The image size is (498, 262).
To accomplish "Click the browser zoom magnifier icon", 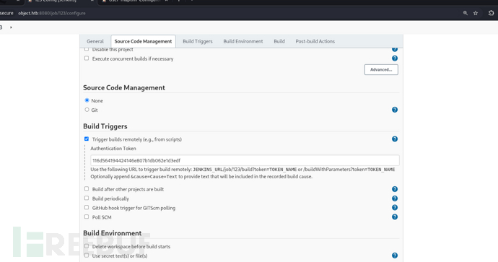I will pos(466,13).
